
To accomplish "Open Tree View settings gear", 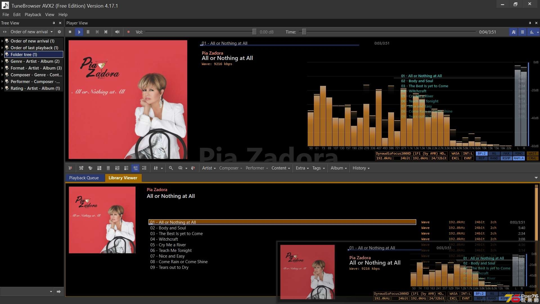I will coord(59,32).
